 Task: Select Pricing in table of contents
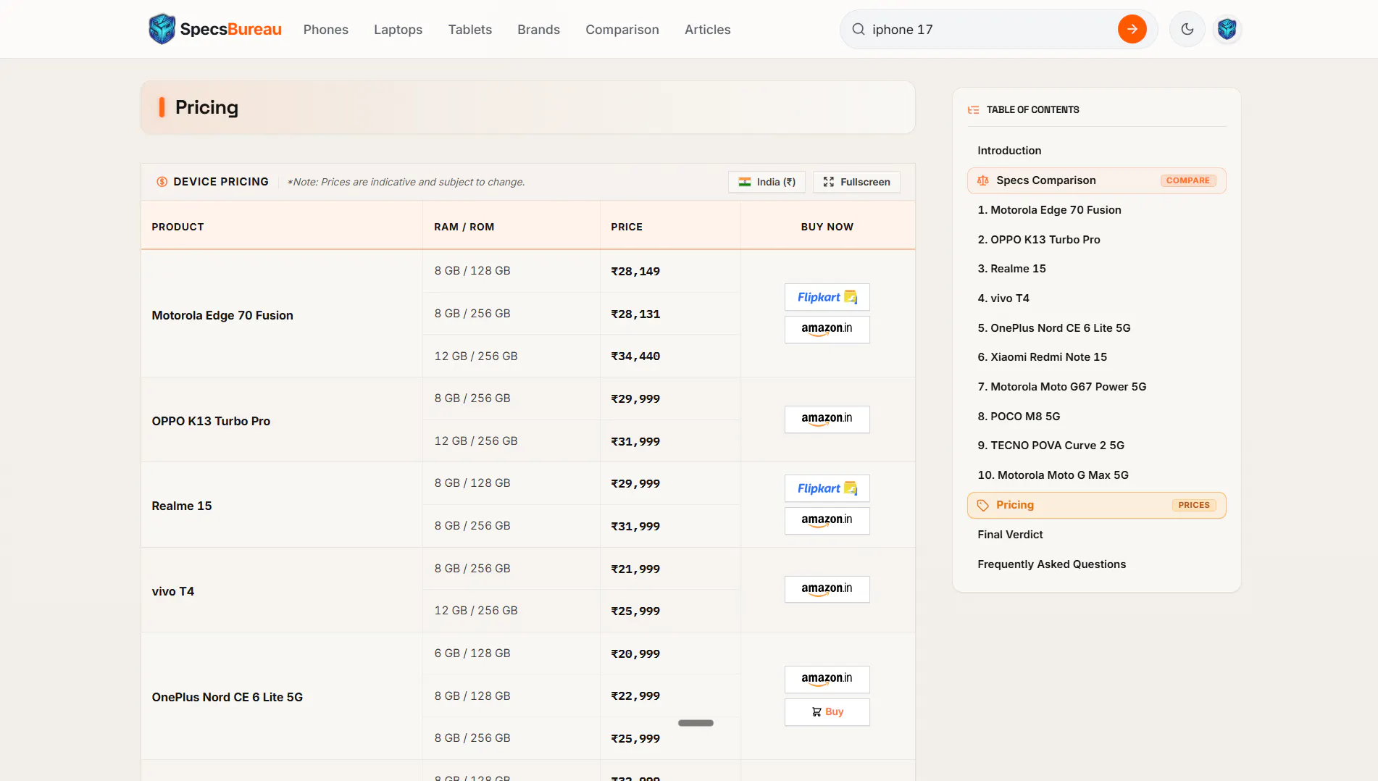coord(1096,505)
